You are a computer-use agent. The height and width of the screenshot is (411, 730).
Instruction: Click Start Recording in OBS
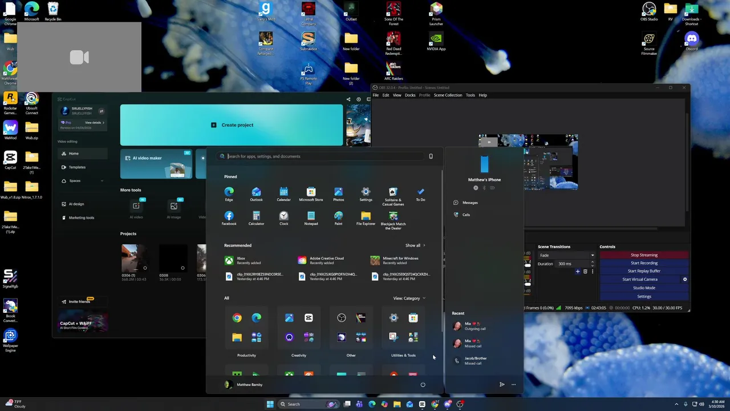(644, 263)
